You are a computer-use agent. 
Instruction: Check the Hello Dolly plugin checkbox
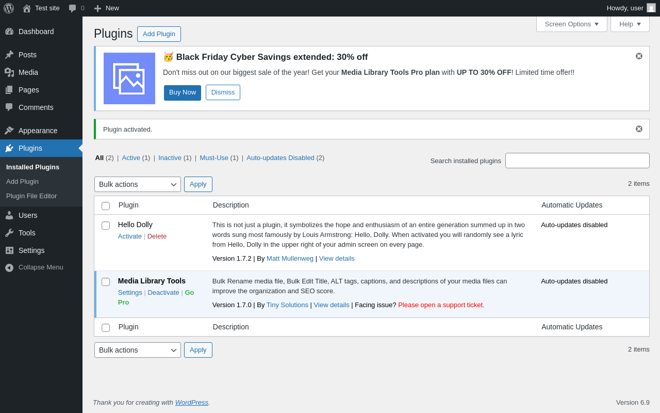pos(106,226)
